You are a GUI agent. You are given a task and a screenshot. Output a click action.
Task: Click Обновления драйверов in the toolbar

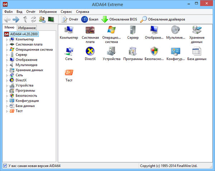tap(162, 19)
